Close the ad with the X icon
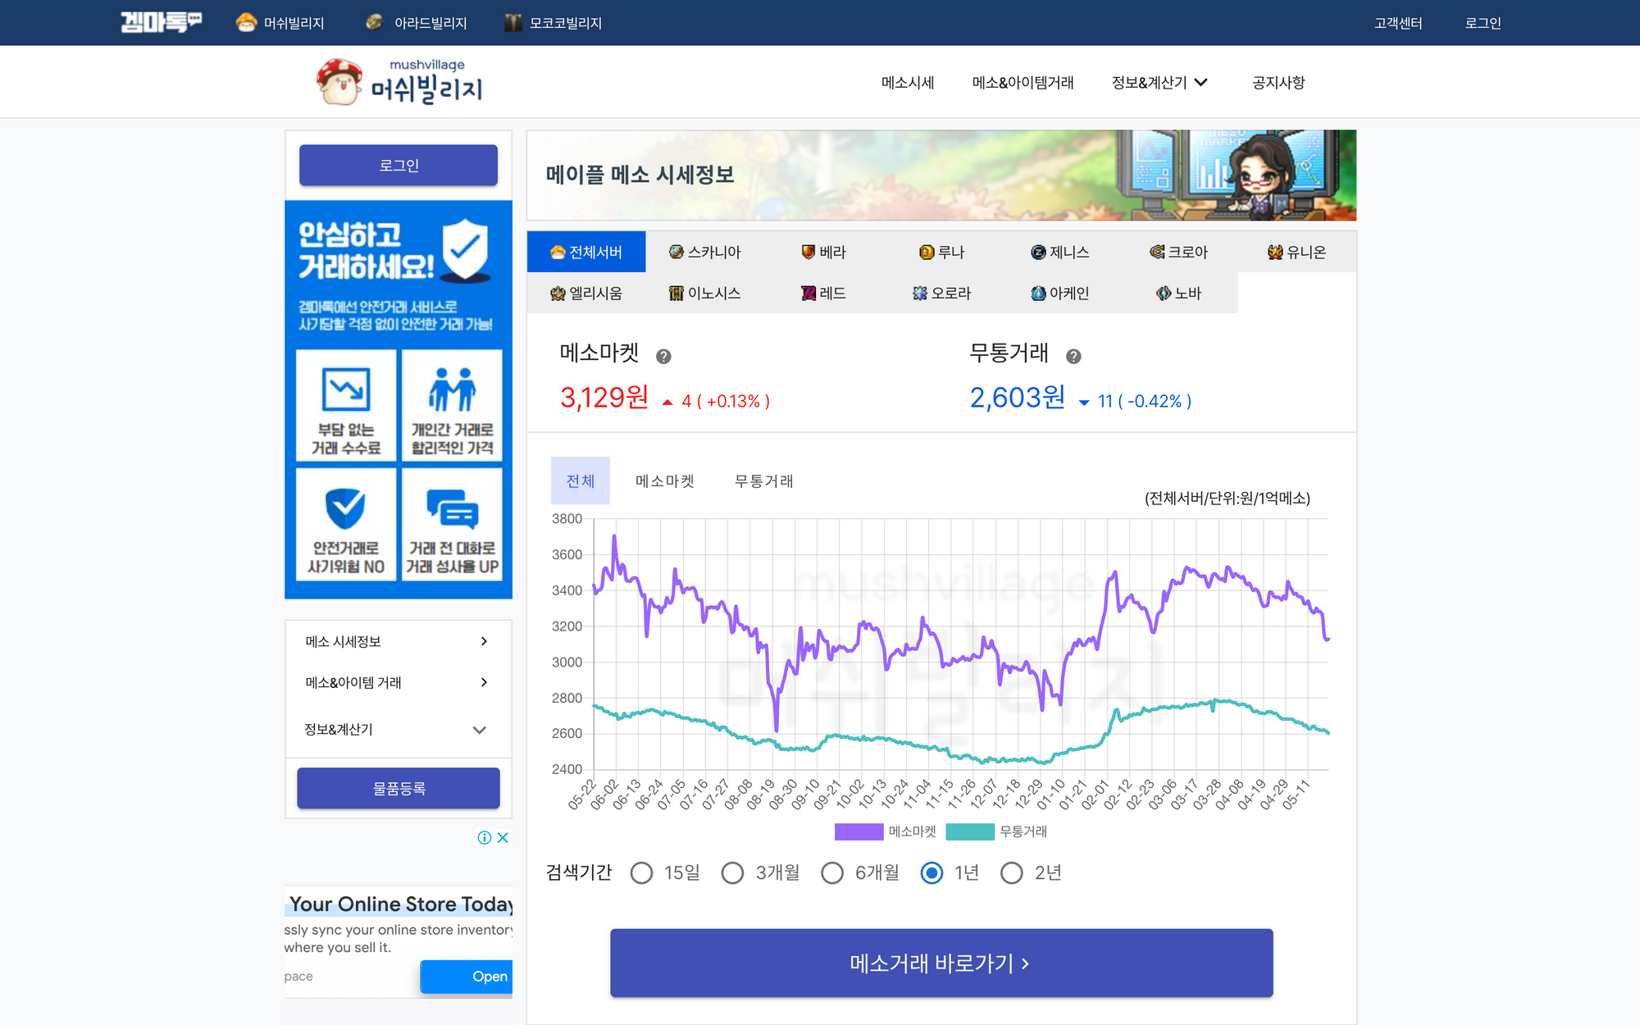 point(503,837)
